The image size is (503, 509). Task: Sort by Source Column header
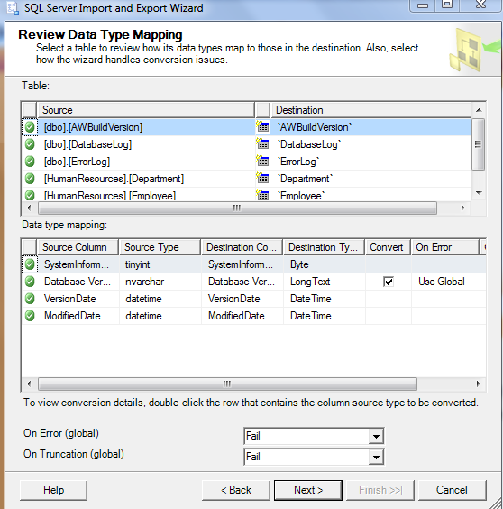click(x=78, y=247)
